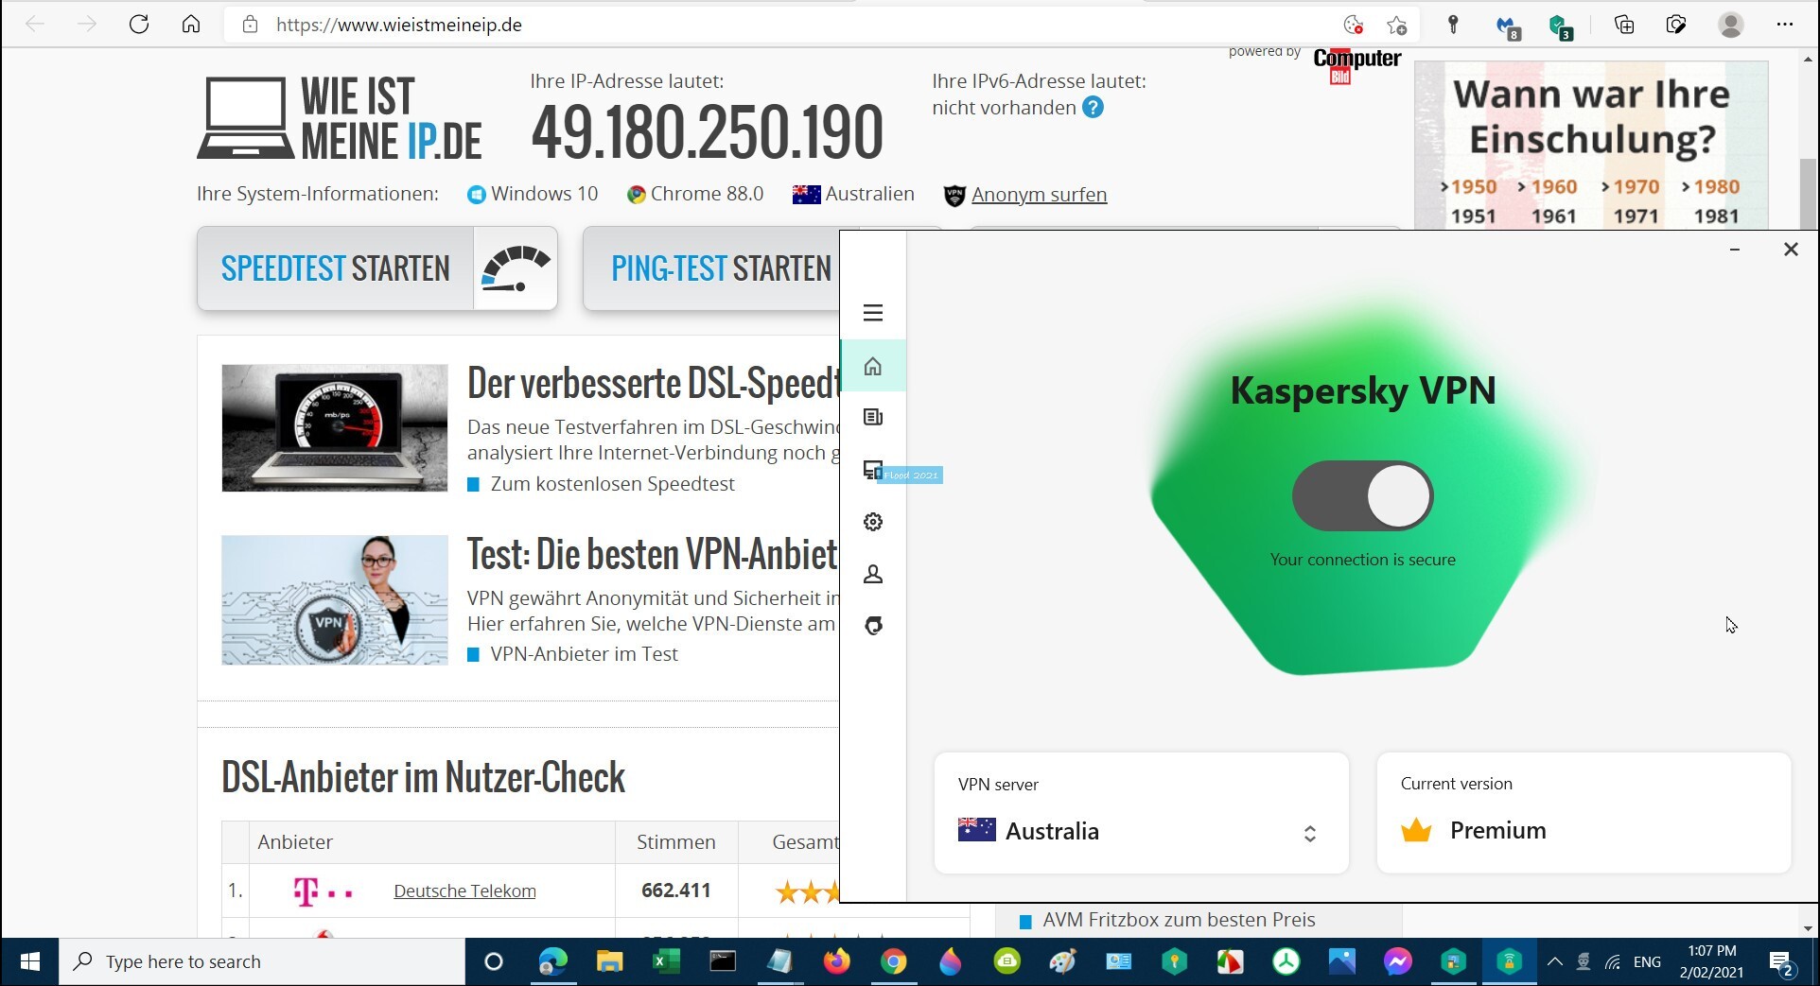
Task: Click the laptop speedometer article thumbnail
Action: point(335,428)
